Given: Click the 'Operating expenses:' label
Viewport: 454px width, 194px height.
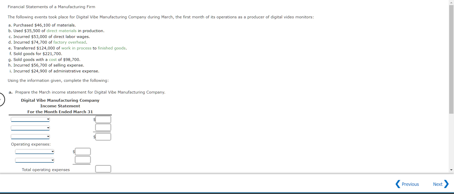Looking at the screenshot, I should [31, 144].
